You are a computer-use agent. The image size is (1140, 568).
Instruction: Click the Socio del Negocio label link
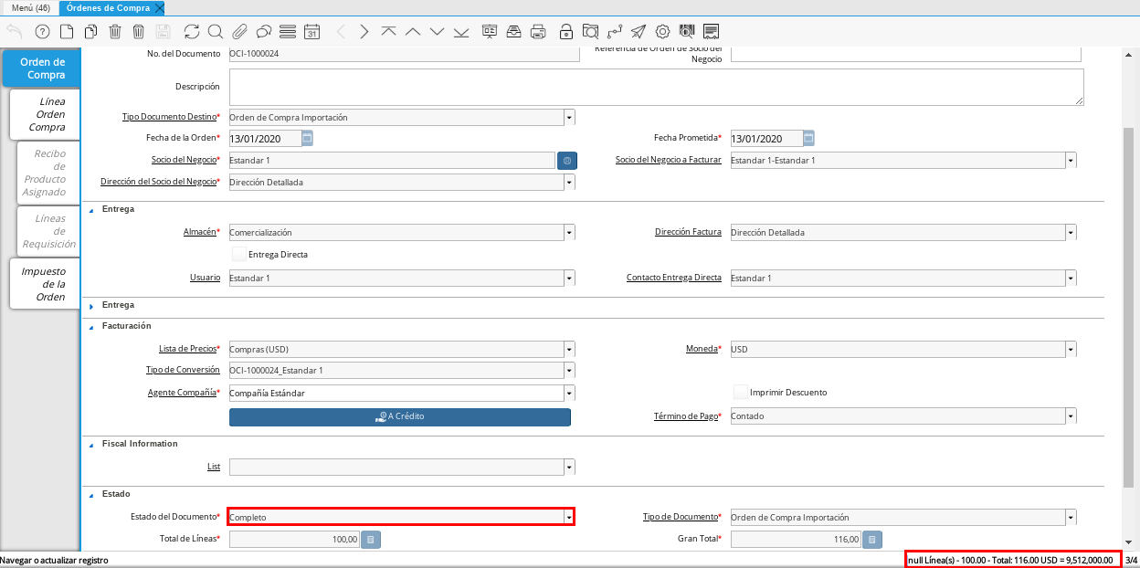tap(183, 160)
